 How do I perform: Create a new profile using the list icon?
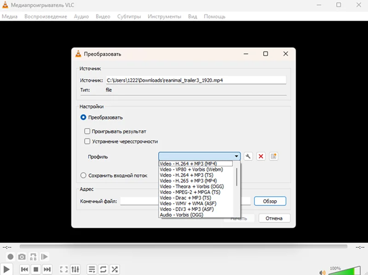point(273,156)
